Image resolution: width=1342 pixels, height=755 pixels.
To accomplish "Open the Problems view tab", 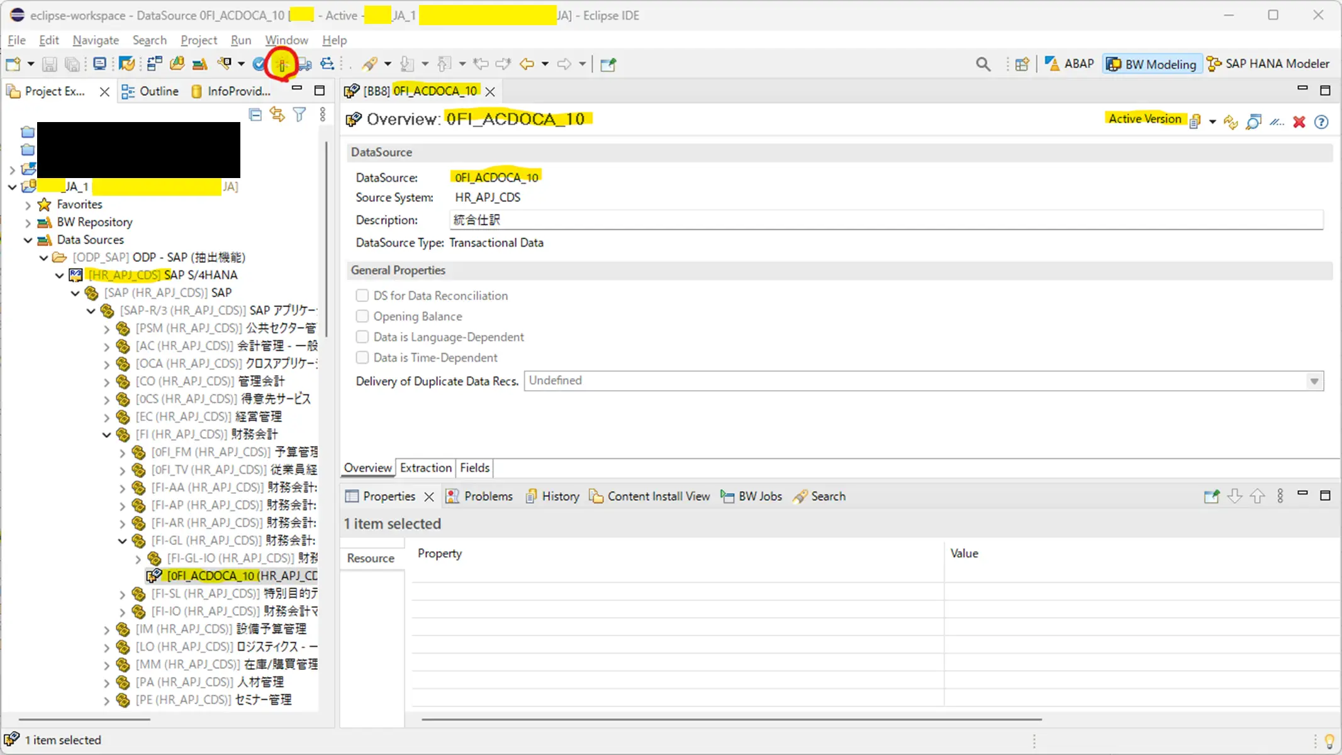I will point(479,496).
